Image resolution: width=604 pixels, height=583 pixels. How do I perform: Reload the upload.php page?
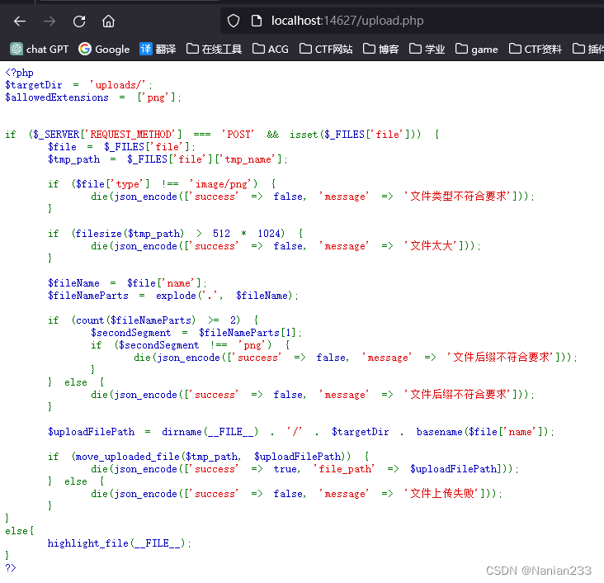point(79,21)
